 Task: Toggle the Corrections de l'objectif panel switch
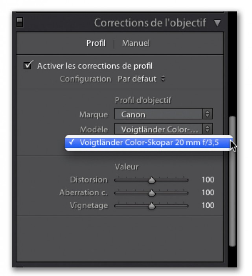(20, 22)
